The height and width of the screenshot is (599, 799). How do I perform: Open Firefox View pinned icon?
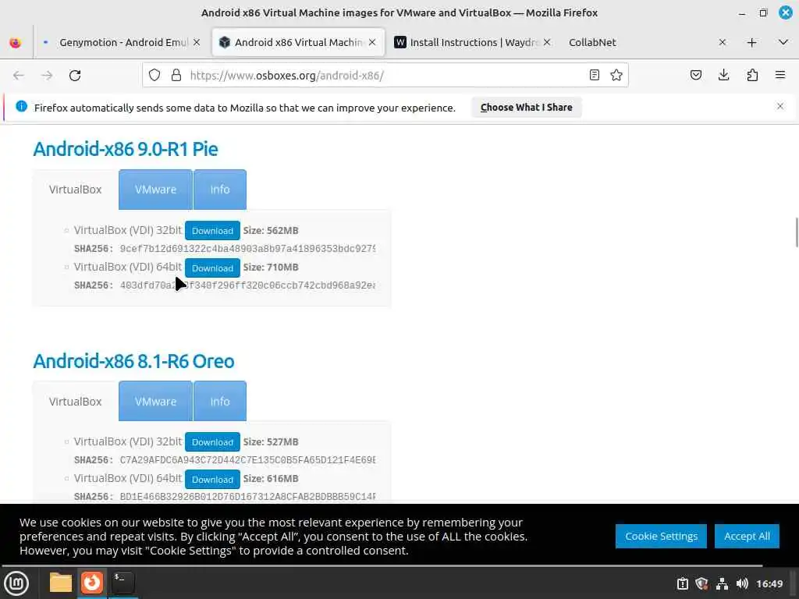pyautogui.click(x=16, y=43)
